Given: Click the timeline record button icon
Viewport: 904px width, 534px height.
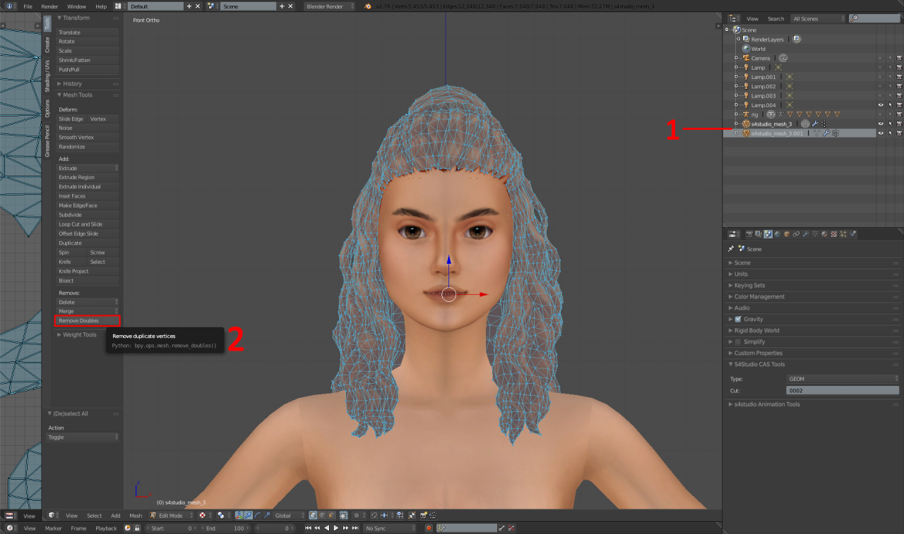Looking at the screenshot, I should point(429,528).
